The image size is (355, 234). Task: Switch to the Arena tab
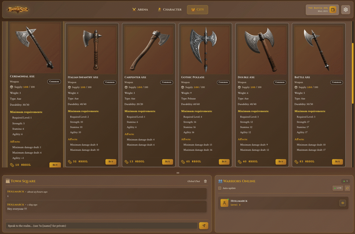(x=140, y=10)
